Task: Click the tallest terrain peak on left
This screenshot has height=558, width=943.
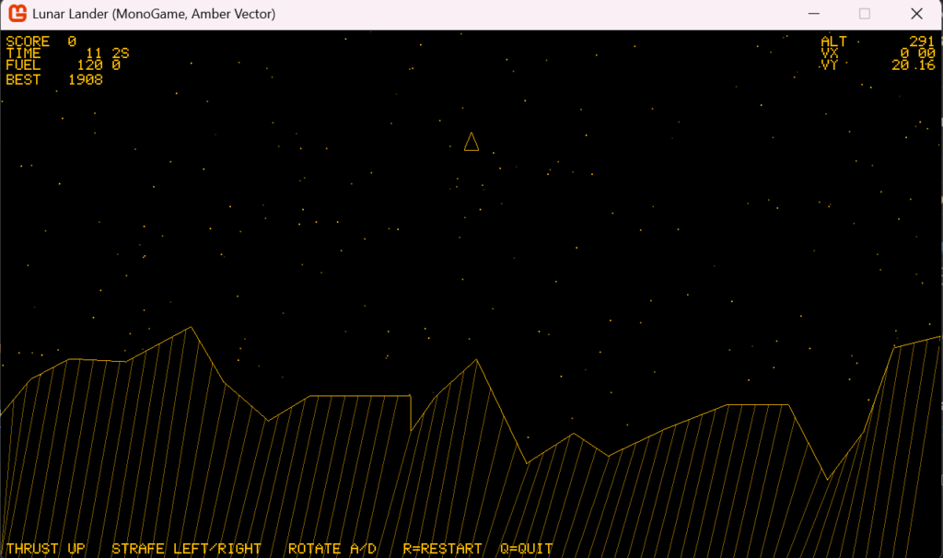Action: [x=191, y=328]
